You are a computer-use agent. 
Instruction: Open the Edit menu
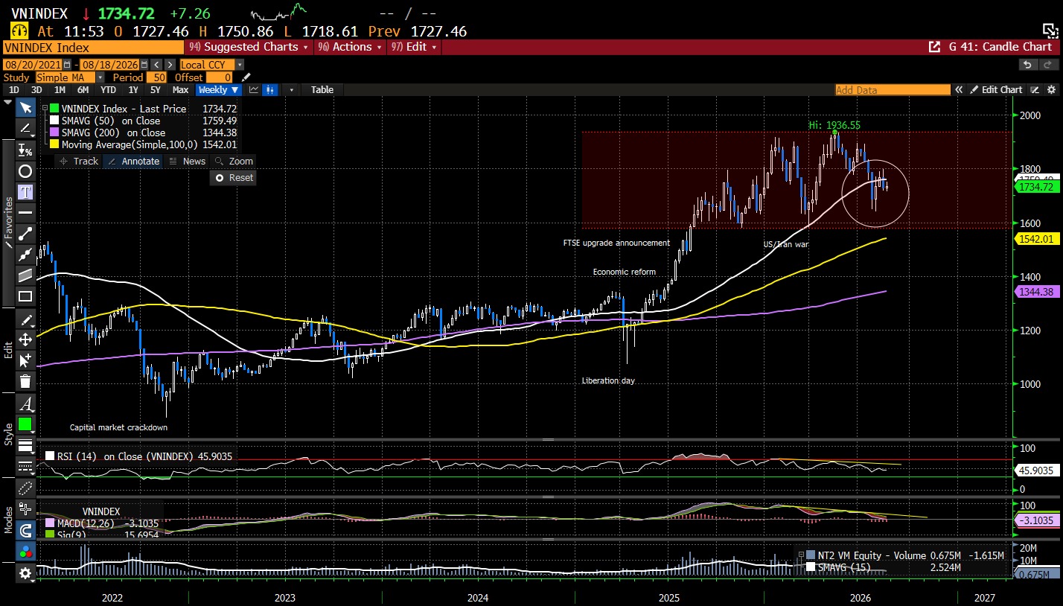click(414, 47)
